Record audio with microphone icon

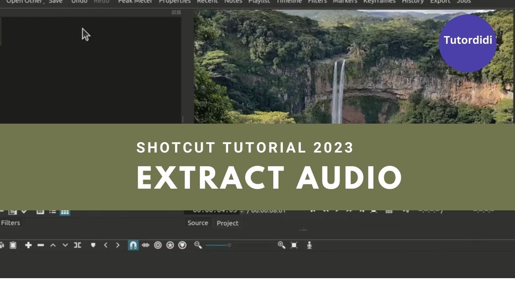[x=309, y=245]
